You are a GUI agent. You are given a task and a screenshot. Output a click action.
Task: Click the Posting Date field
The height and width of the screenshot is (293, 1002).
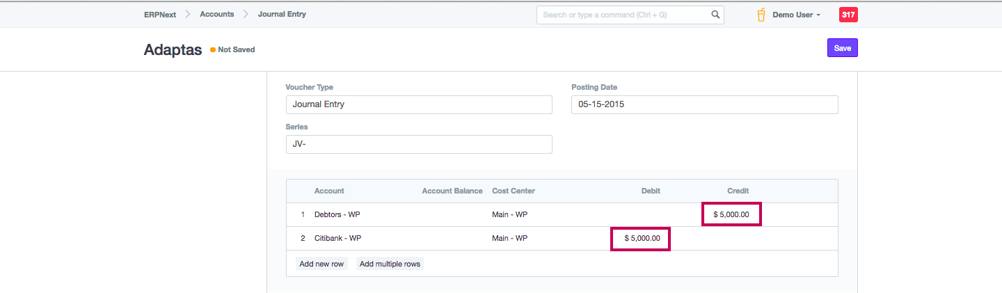tap(704, 104)
